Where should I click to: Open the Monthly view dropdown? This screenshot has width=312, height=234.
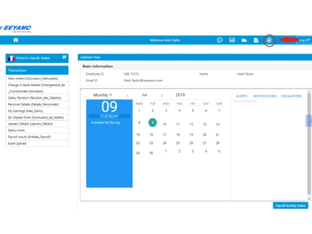pyautogui.click(x=102, y=95)
